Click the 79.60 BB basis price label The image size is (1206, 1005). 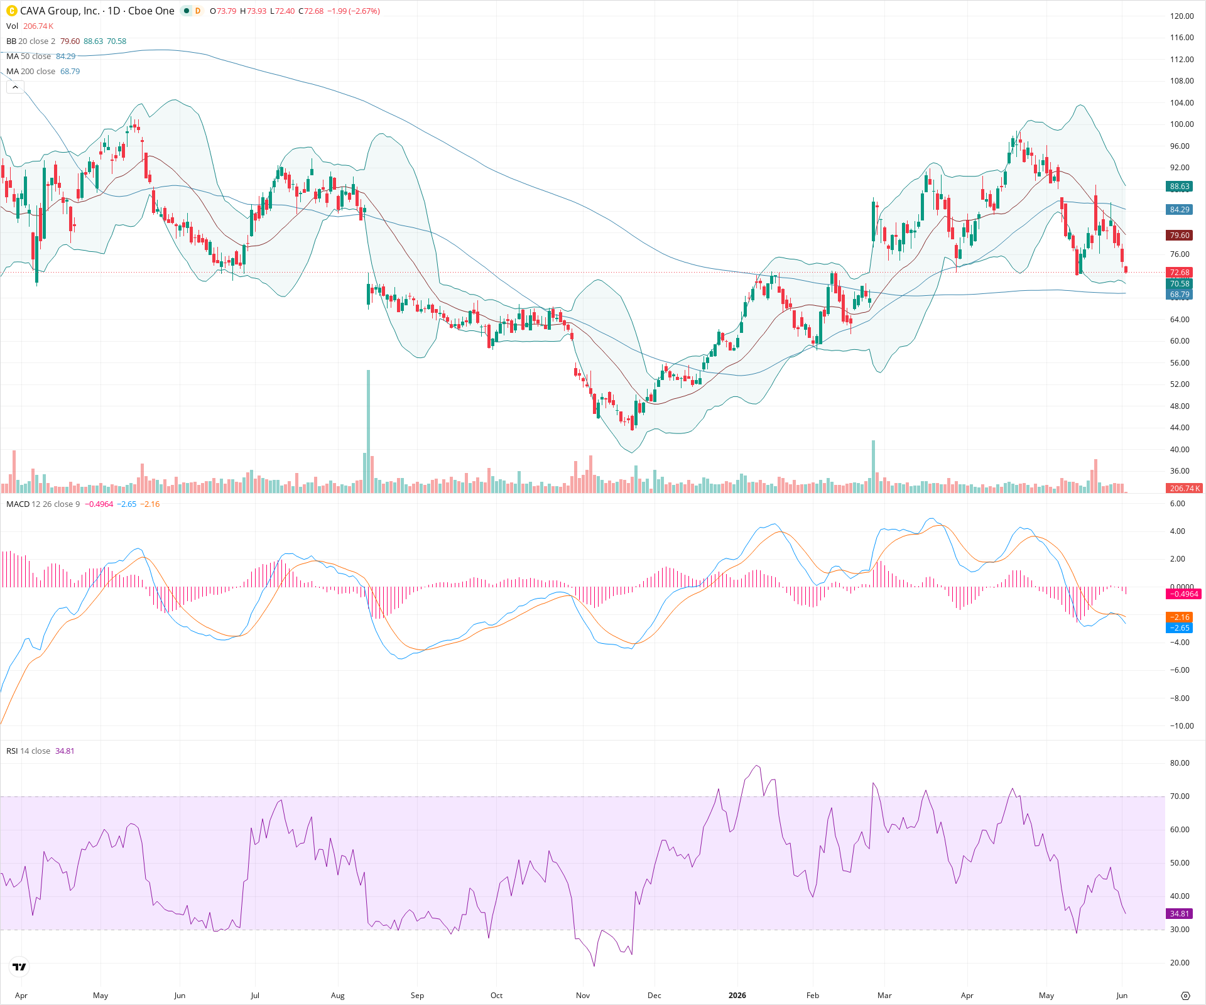pos(1180,235)
